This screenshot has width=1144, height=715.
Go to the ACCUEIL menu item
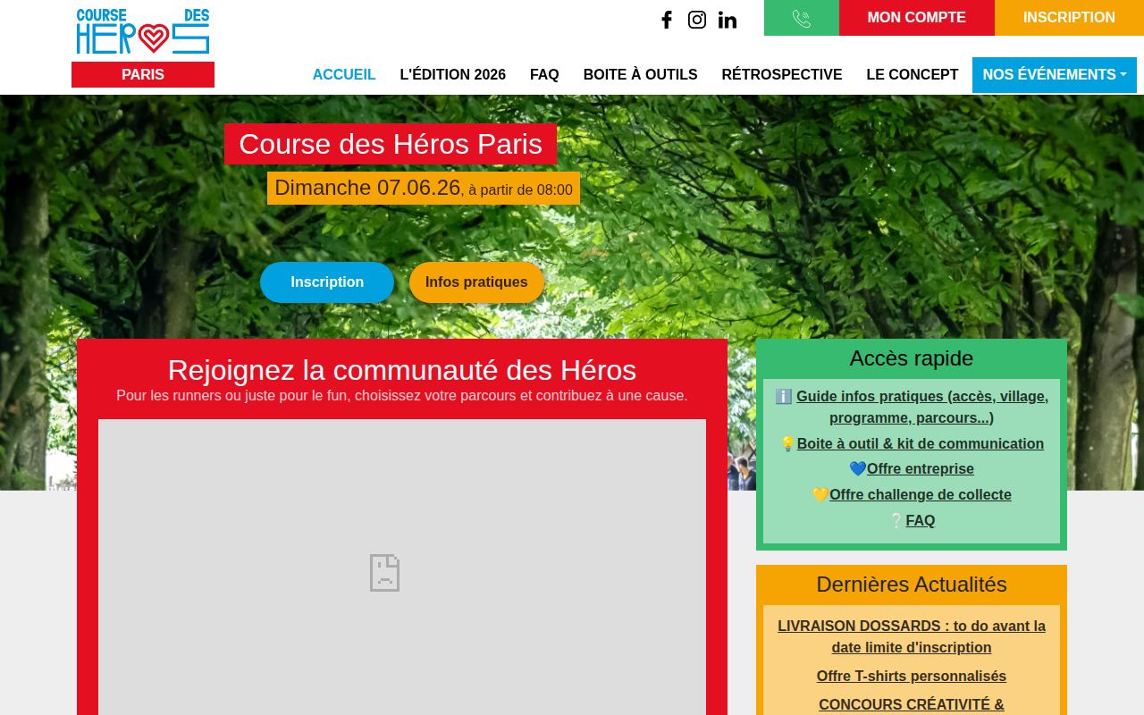(x=344, y=75)
